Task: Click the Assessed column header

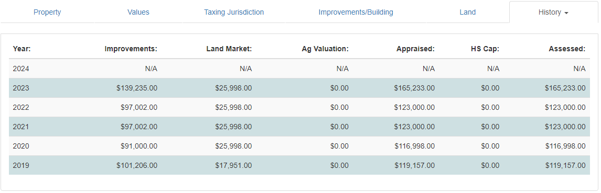Action: click(x=567, y=49)
